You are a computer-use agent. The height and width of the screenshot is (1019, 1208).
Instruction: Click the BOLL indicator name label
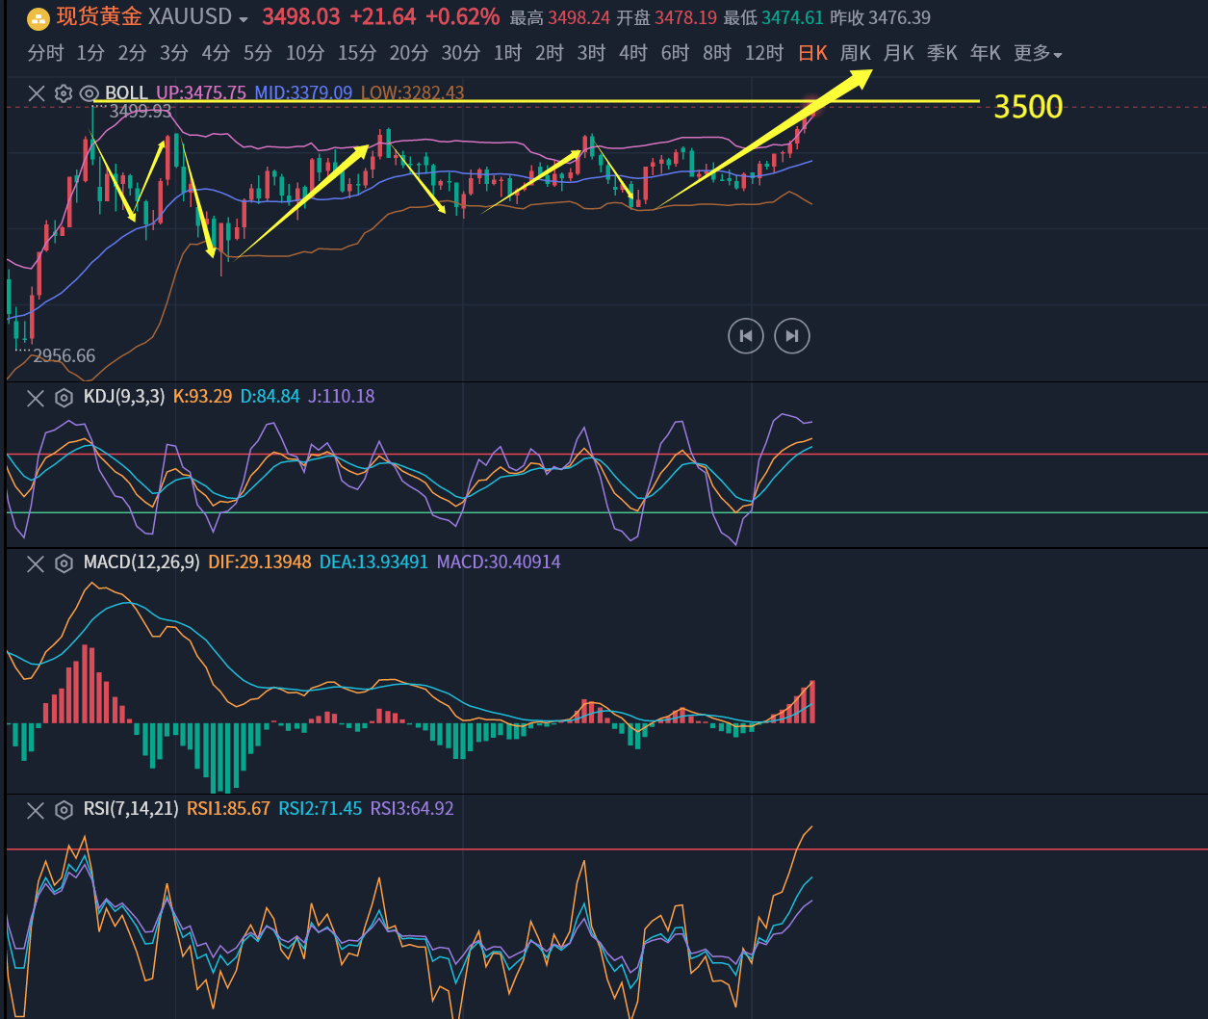point(126,93)
